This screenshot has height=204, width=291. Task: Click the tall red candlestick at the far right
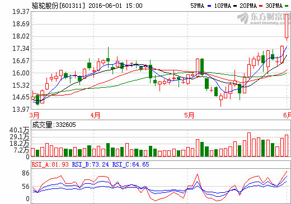(x=287, y=26)
